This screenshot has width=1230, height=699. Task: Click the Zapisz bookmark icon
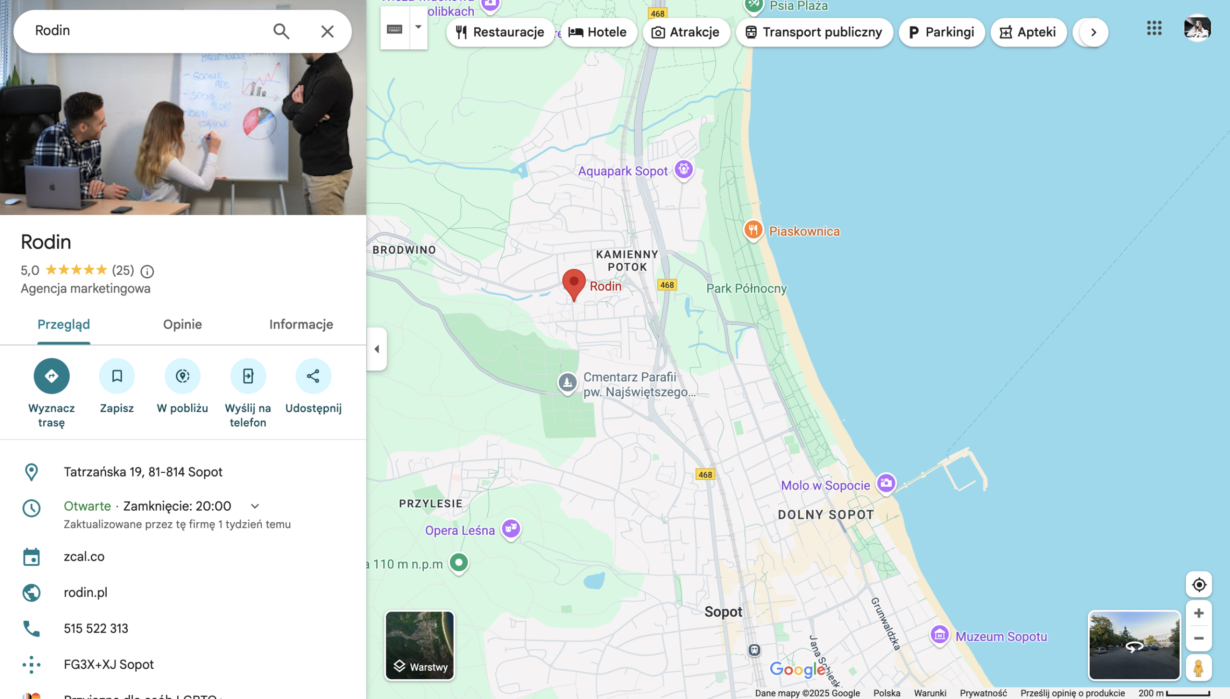point(117,376)
